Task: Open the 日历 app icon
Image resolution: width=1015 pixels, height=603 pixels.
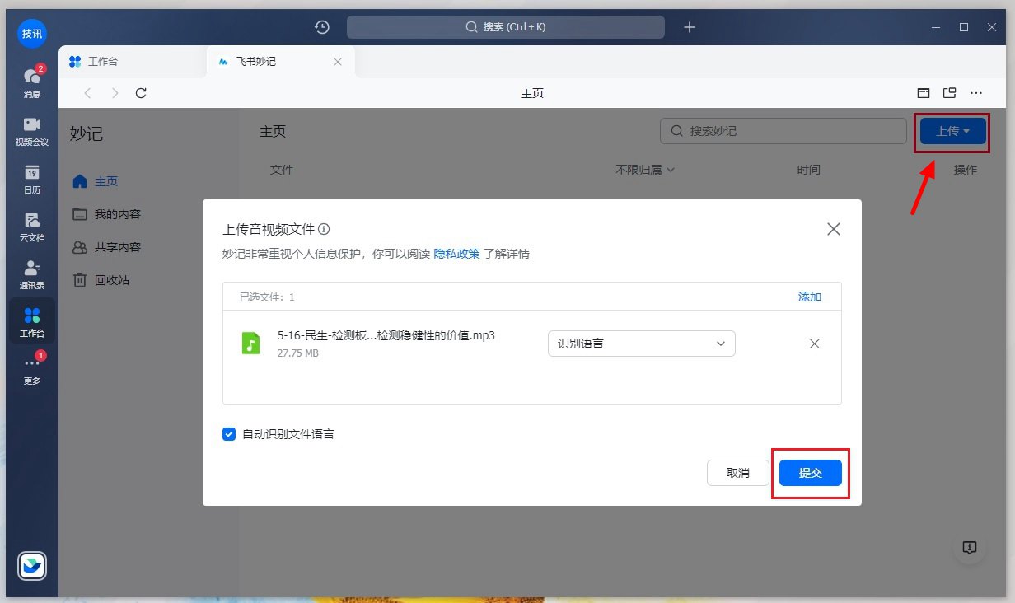Action: tap(31, 176)
